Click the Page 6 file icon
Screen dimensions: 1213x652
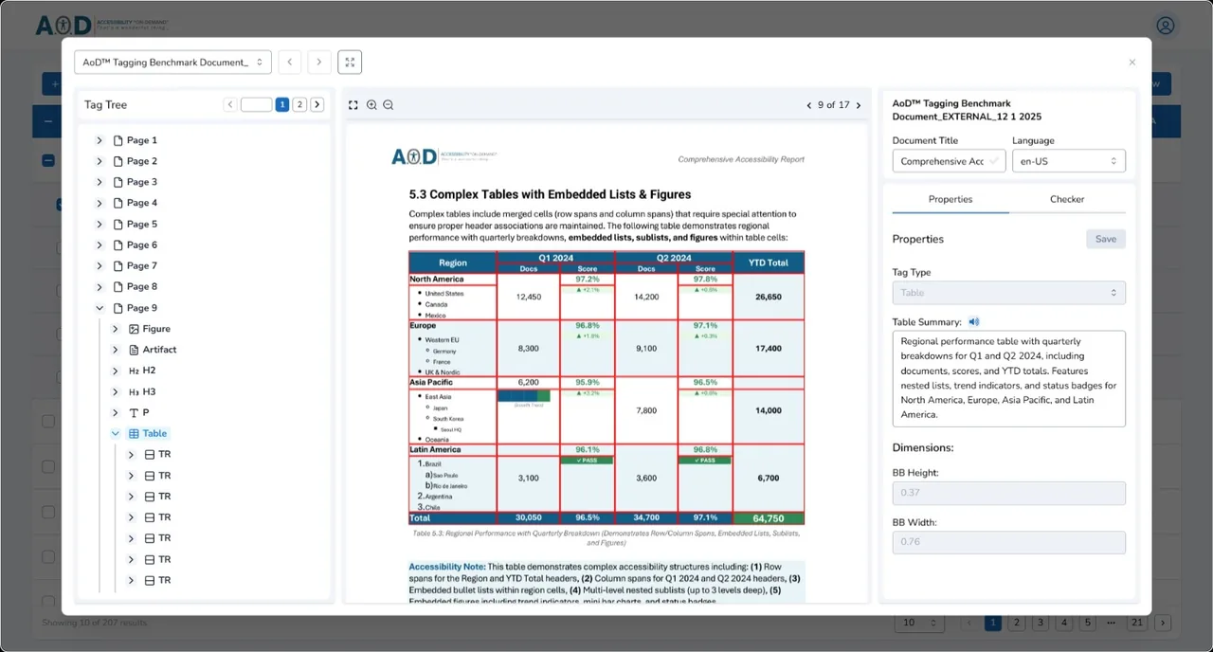tap(118, 244)
